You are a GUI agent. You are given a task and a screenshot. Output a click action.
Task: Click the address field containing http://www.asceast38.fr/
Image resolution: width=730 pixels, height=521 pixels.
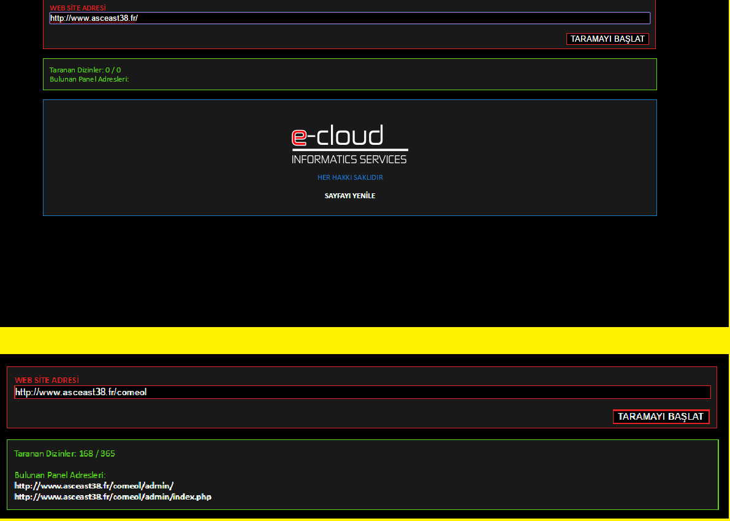click(349, 18)
